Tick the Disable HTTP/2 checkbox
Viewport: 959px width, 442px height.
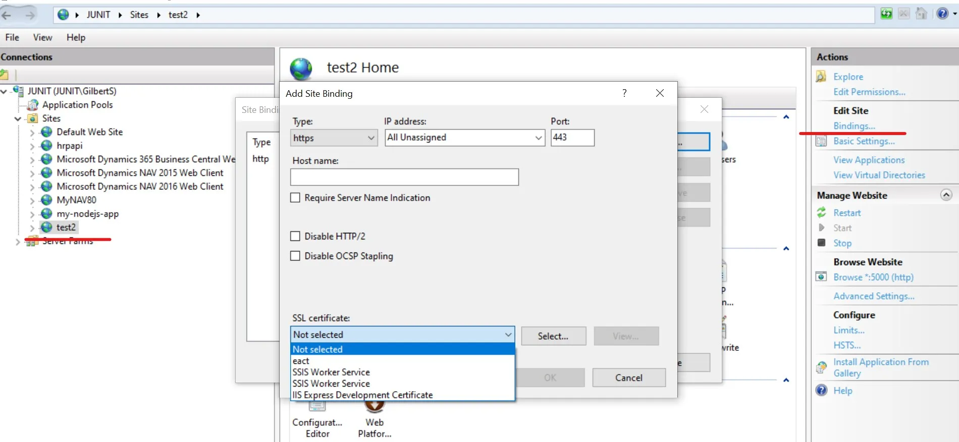pyautogui.click(x=295, y=236)
